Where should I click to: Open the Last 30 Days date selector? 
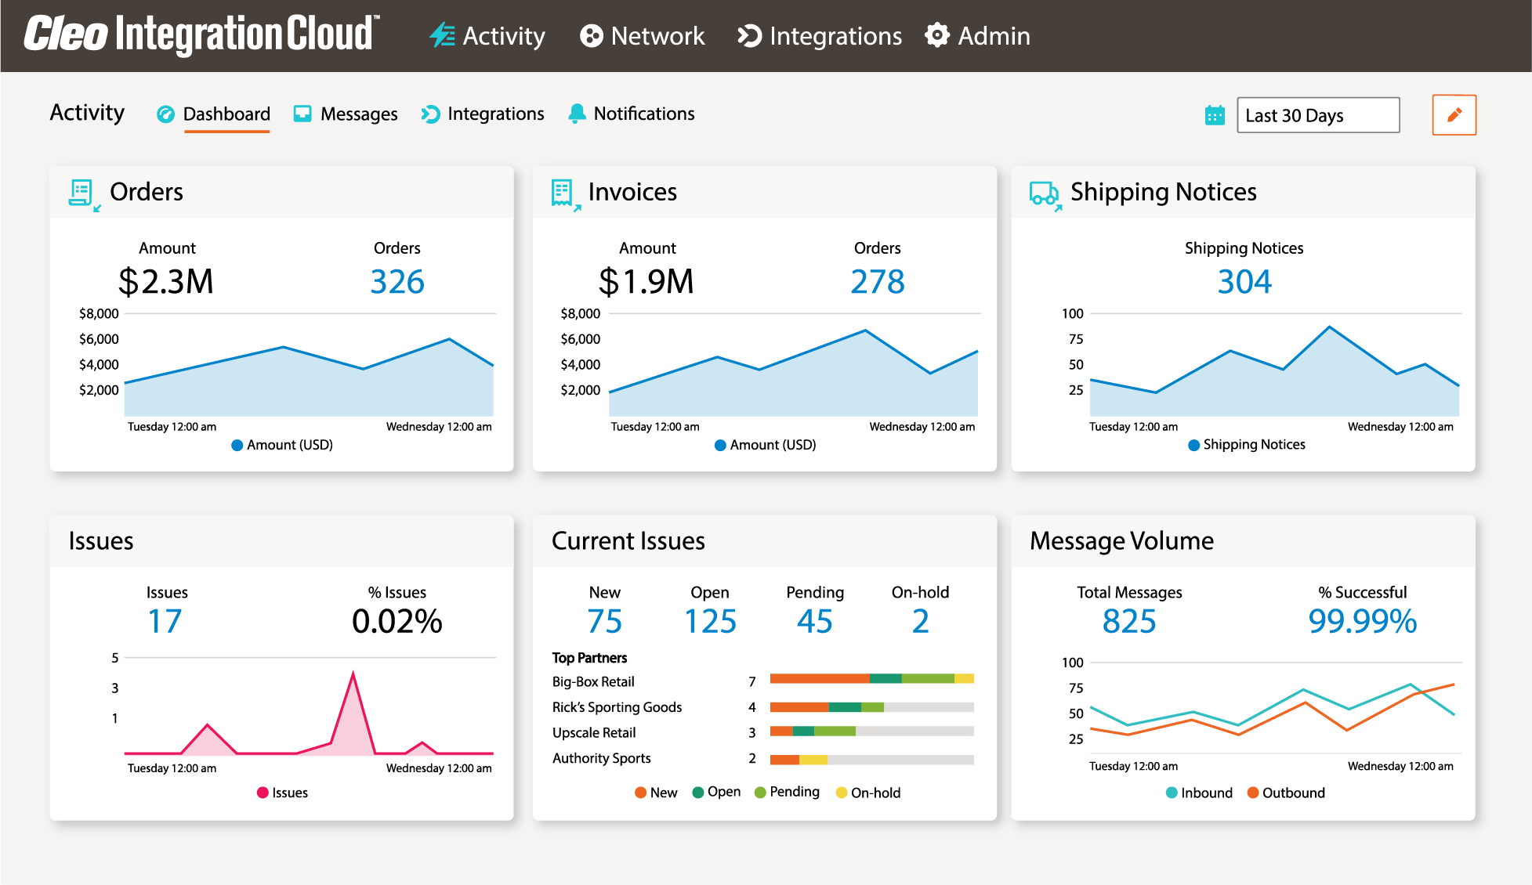click(x=1317, y=115)
